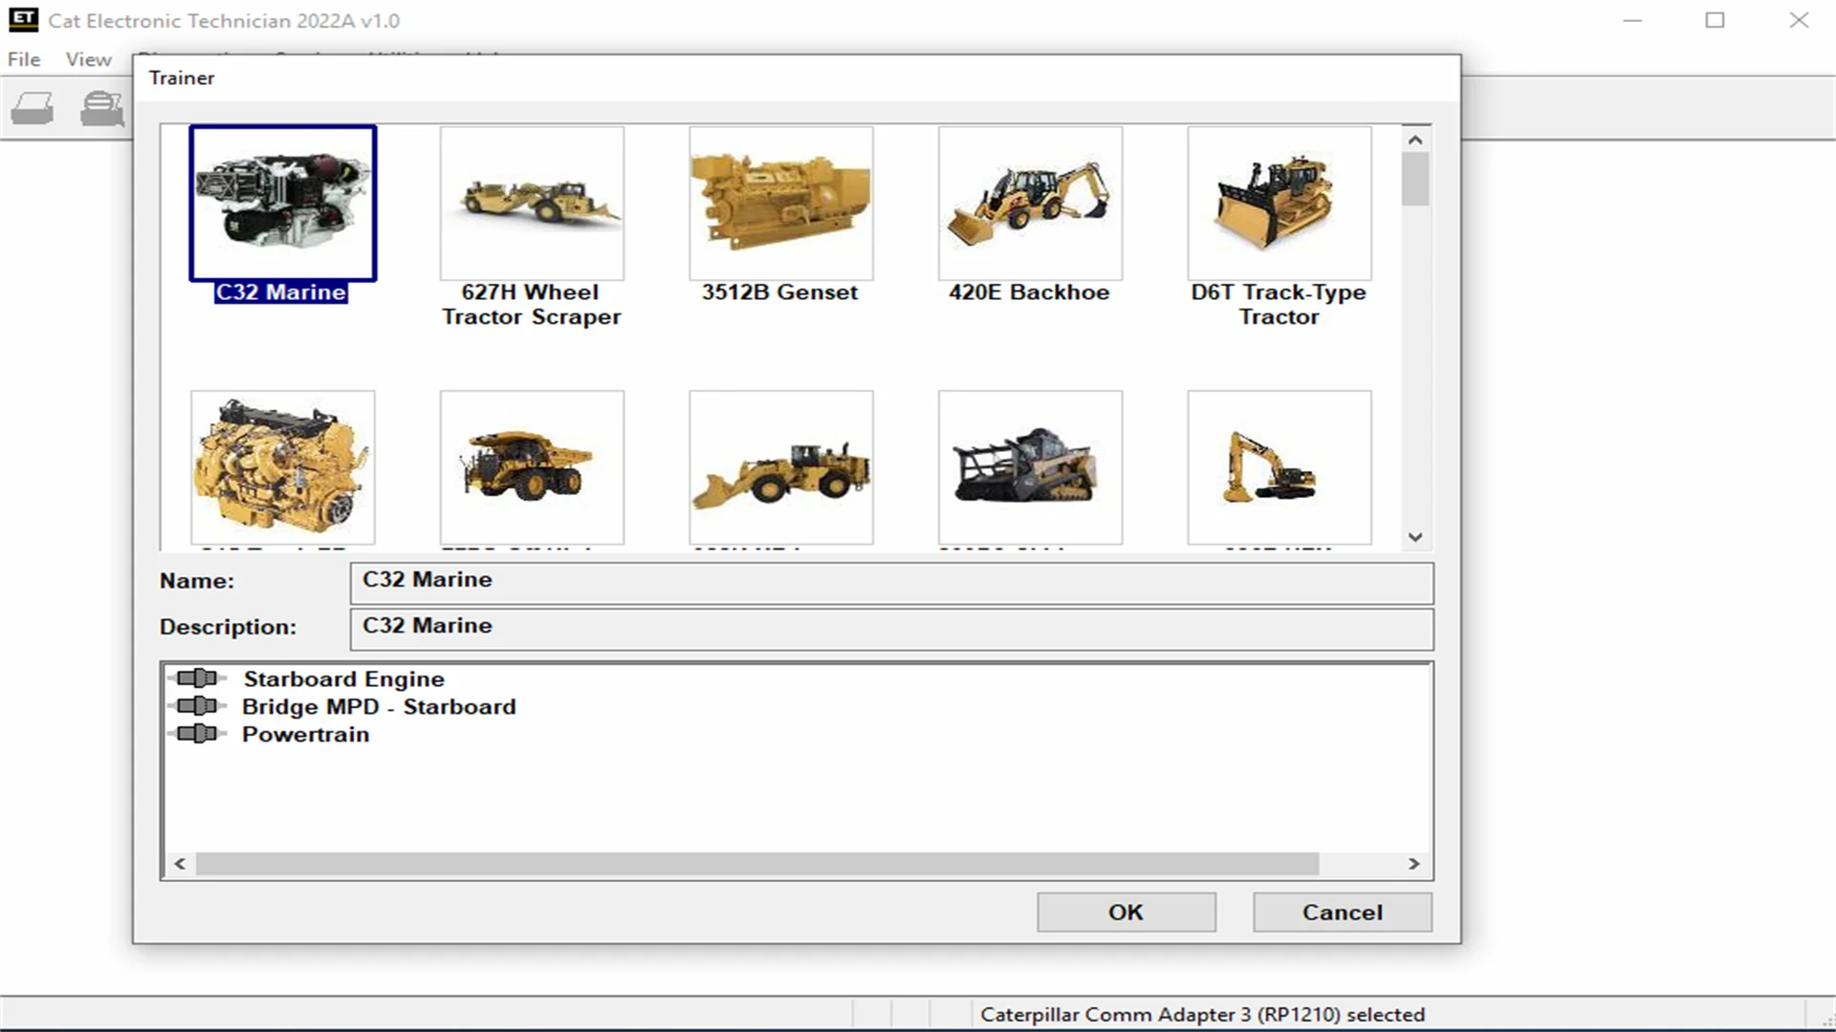Minimize the Cat Electronic Technician window

click(x=1632, y=20)
